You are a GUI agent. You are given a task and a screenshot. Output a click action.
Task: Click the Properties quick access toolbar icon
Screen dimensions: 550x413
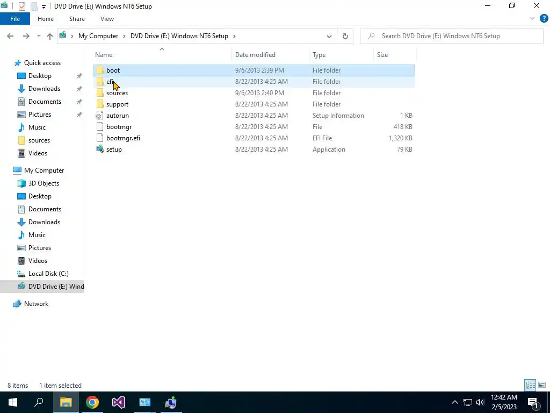[x=21, y=6]
